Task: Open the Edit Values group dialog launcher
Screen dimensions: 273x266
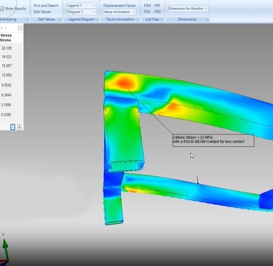Action: (x=60, y=20)
